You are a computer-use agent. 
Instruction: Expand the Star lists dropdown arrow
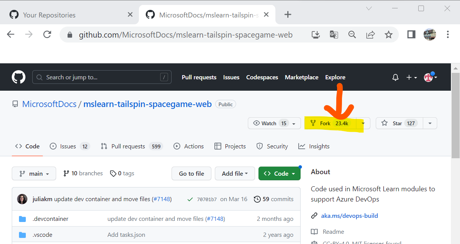[x=430, y=123]
